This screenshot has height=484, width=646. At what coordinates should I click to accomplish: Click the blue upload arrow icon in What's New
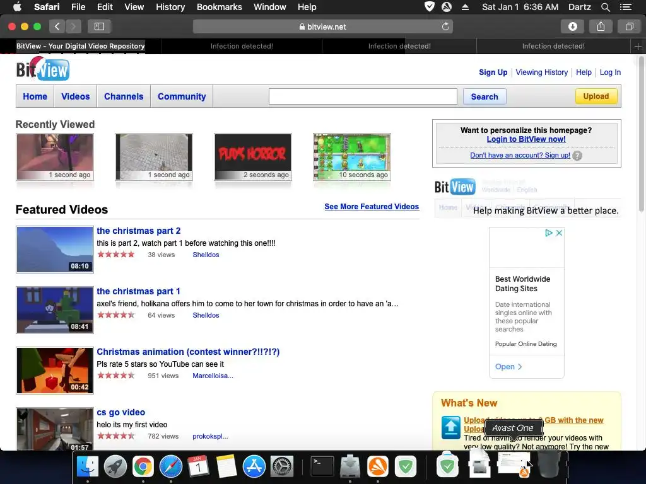(x=450, y=428)
